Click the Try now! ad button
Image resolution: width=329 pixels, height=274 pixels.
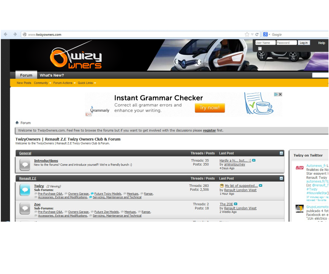click(x=210, y=108)
